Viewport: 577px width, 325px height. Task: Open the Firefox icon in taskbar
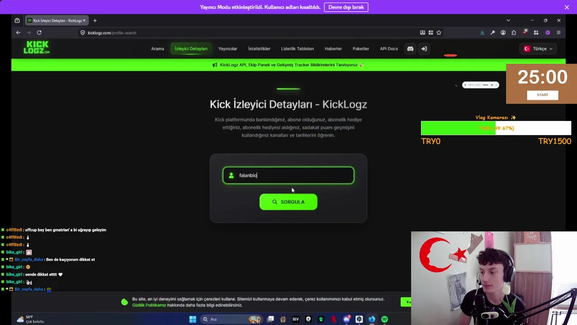[371, 319]
